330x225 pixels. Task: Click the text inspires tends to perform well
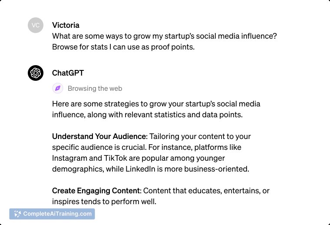(x=104, y=202)
